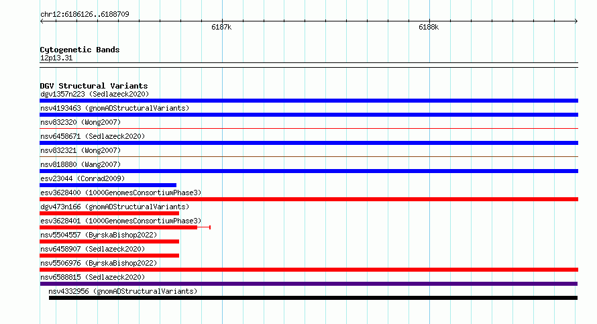The width and height of the screenshot is (597, 324).
Task: Open esv3628400 (1000GenomesConsortiumPhase3) label
Action: coord(121,193)
